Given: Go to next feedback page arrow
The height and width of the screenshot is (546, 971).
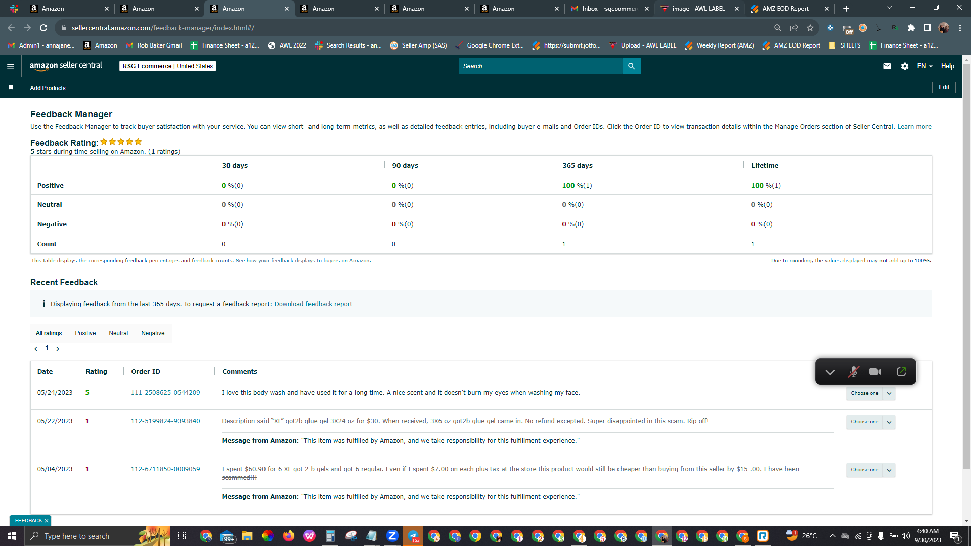Looking at the screenshot, I should pyautogui.click(x=58, y=349).
